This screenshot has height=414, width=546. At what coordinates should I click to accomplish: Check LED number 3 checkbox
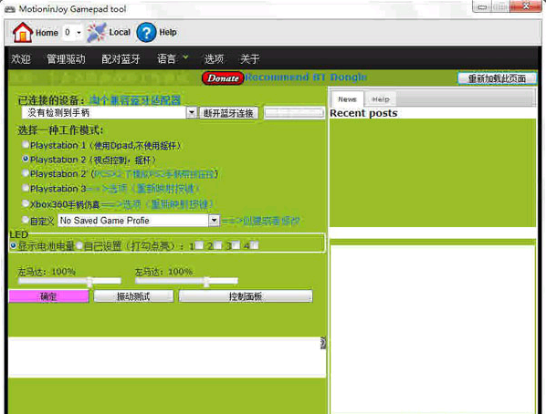coord(236,245)
